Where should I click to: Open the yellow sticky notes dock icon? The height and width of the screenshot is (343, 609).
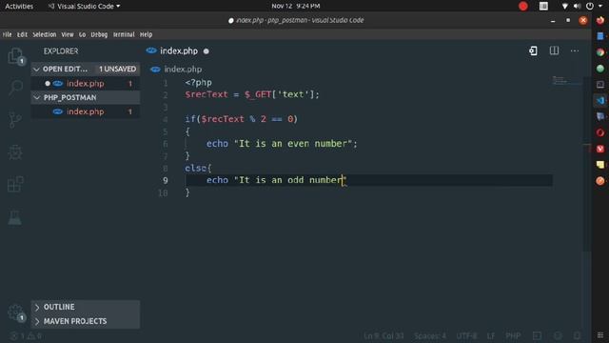[600, 165]
